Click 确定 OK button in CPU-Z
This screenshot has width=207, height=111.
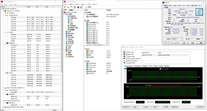tap(201, 43)
